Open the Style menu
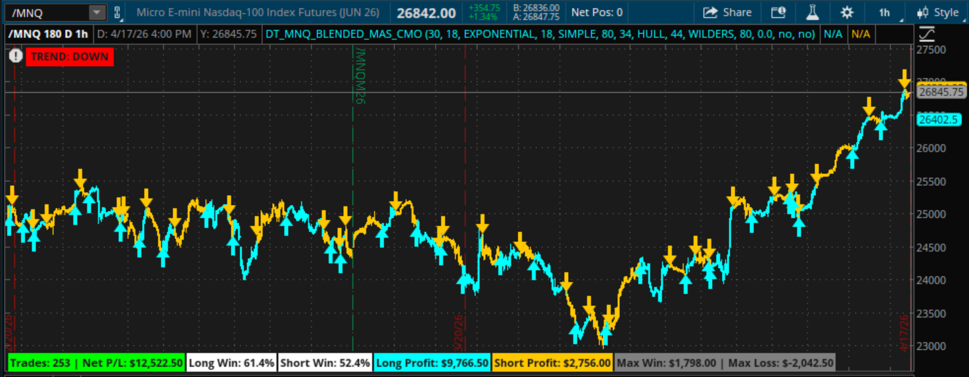This screenshot has height=377, width=969. (x=939, y=12)
